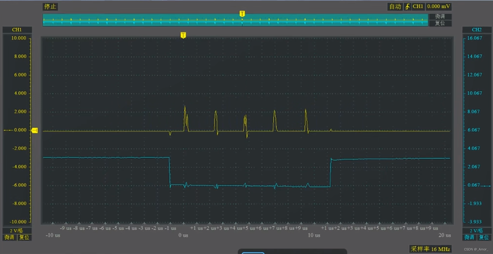
Task: Click the -4.000 value on CH1 scale
Action: (x=19, y=167)
